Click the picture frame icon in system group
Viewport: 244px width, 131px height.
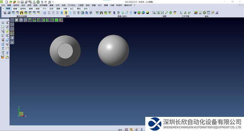click(x=200, y=13)
